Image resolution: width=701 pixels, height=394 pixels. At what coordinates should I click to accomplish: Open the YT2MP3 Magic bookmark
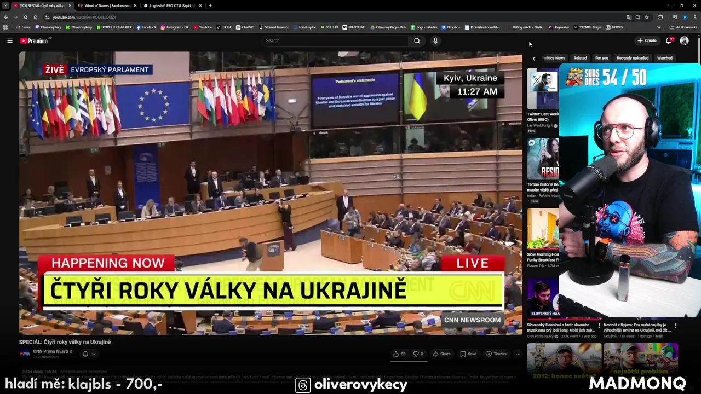(x=588, y=27)
